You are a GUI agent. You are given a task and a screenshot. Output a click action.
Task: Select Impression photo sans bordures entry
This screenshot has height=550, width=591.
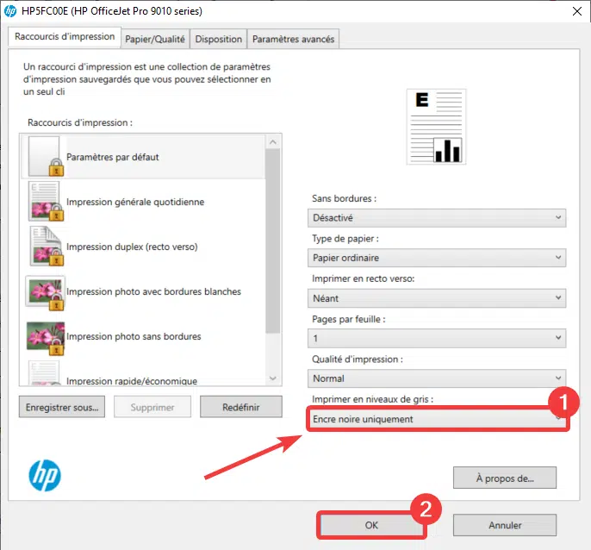134,336
